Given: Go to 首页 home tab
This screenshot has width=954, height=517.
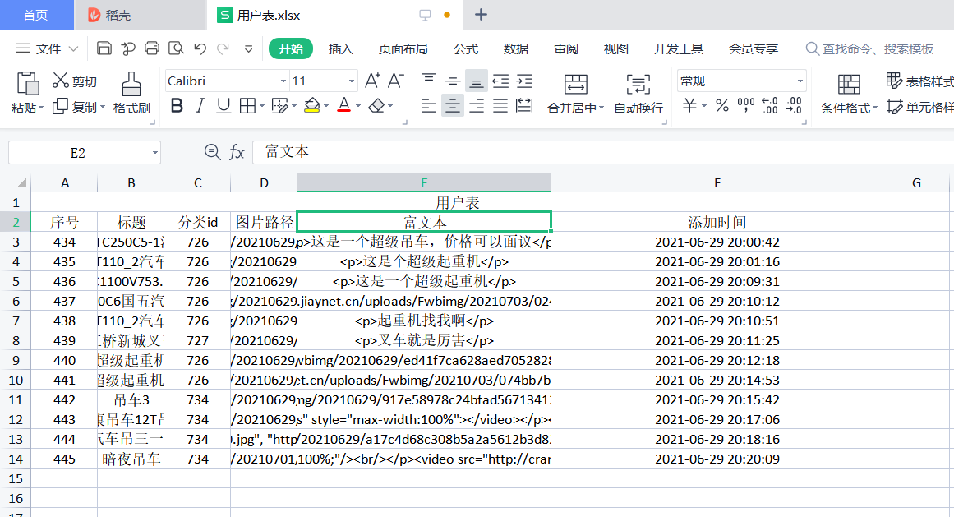Looking at the screenshot, I should point(36,15).
